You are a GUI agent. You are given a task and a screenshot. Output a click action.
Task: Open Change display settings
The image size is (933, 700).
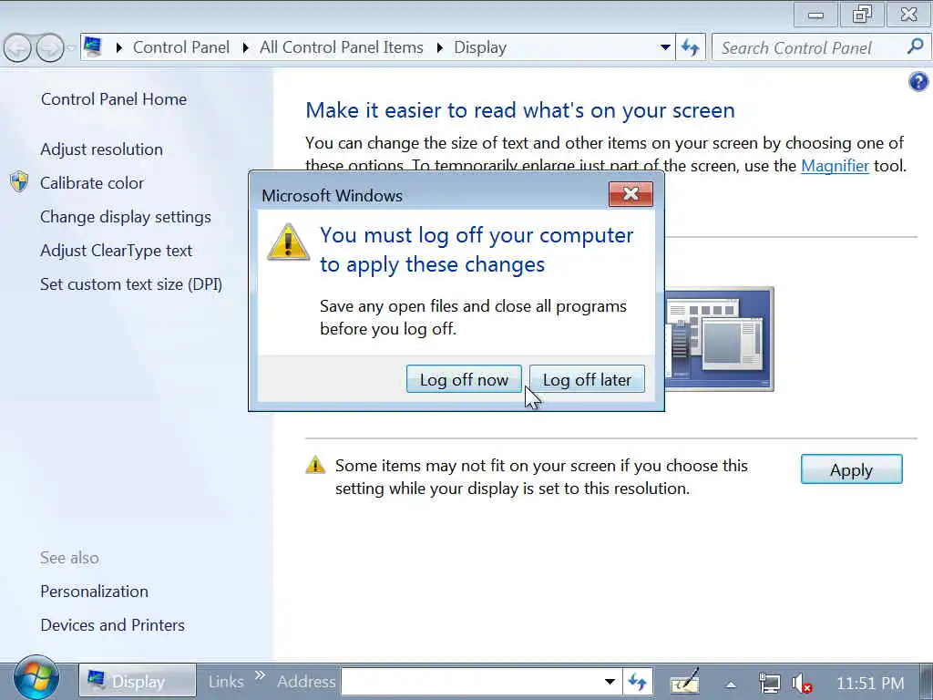[126, 217]
